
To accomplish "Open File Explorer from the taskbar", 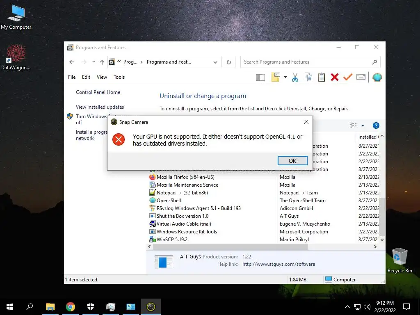I will click(x=50, y=307).
